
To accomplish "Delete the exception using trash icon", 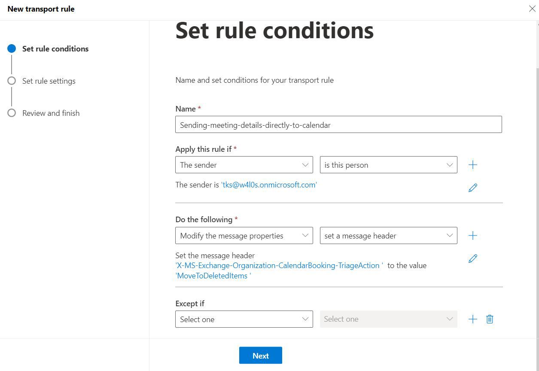I will coord(490,319).
